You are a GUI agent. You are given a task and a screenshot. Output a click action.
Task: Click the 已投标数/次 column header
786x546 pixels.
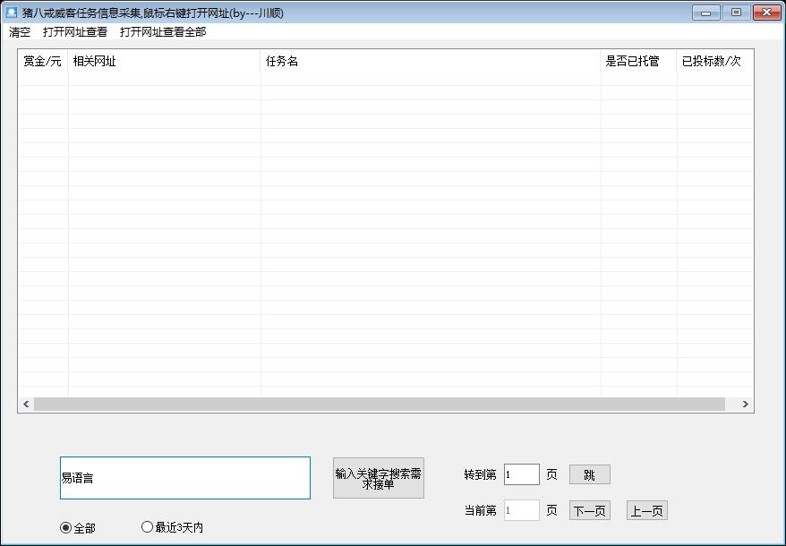[714, 61]
